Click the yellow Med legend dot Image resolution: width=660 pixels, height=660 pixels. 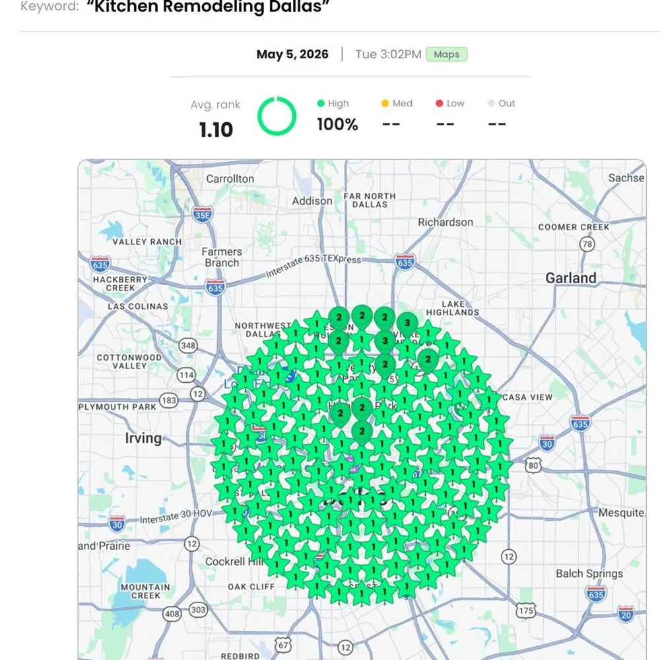click(x=385, y=104)
